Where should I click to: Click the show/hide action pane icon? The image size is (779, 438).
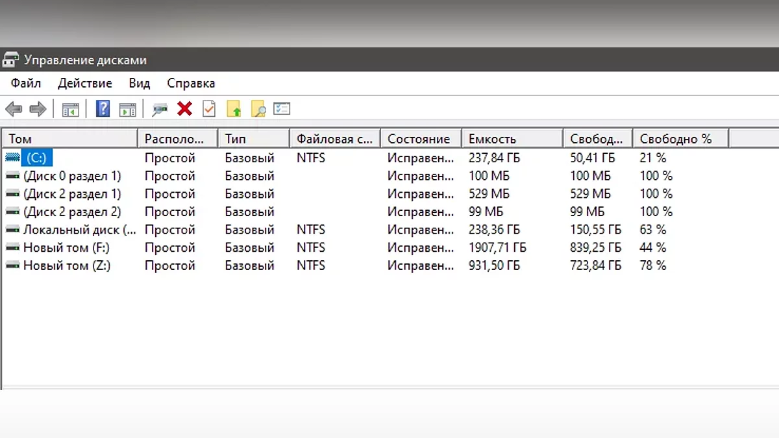pos(128,109)
